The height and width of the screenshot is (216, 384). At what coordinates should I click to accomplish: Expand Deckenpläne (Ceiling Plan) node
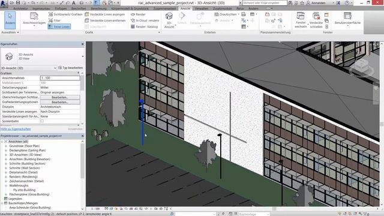(6, 151)
